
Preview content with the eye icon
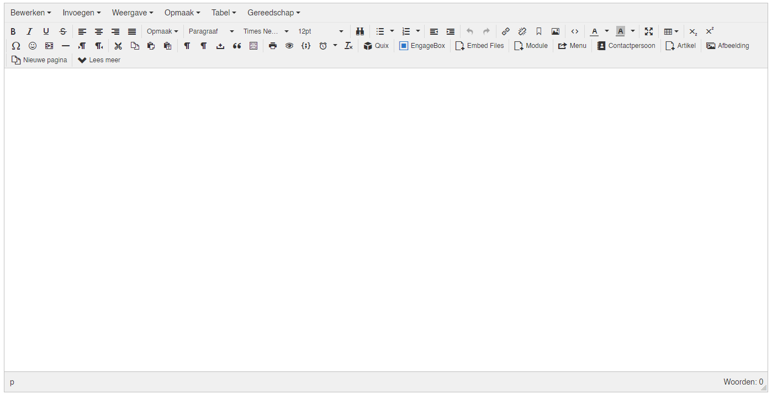tap(289, 46)
